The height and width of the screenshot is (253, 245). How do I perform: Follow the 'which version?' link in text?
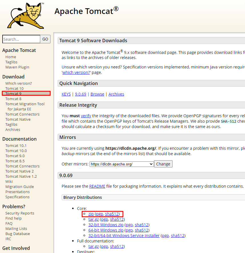[76, 72]
